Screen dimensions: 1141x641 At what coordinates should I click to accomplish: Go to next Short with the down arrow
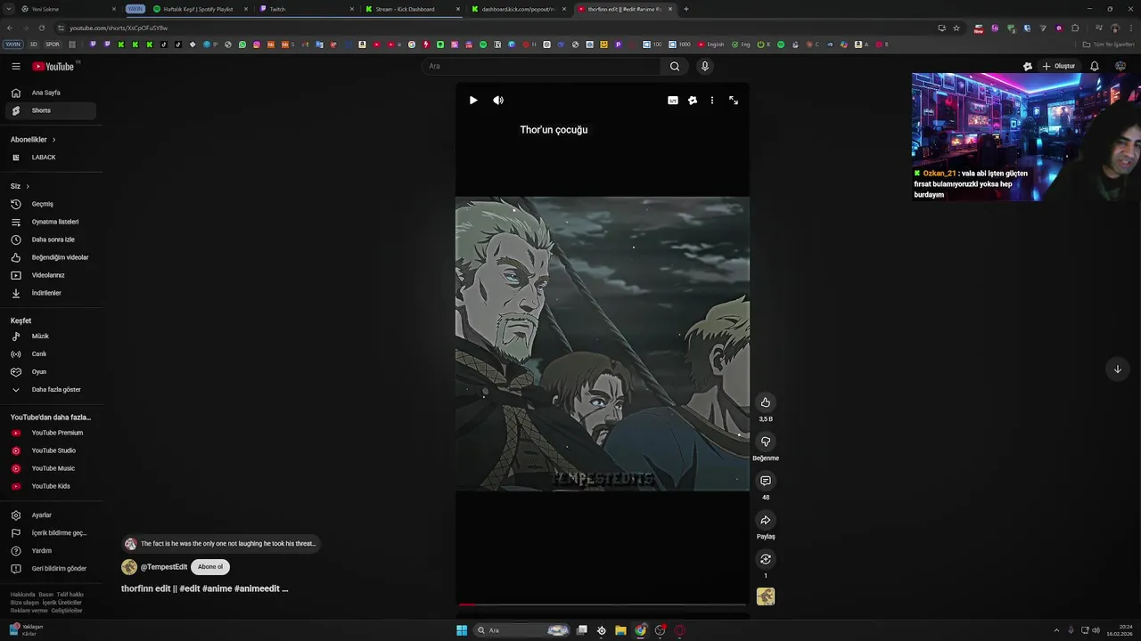click(x=1117, y=369)
